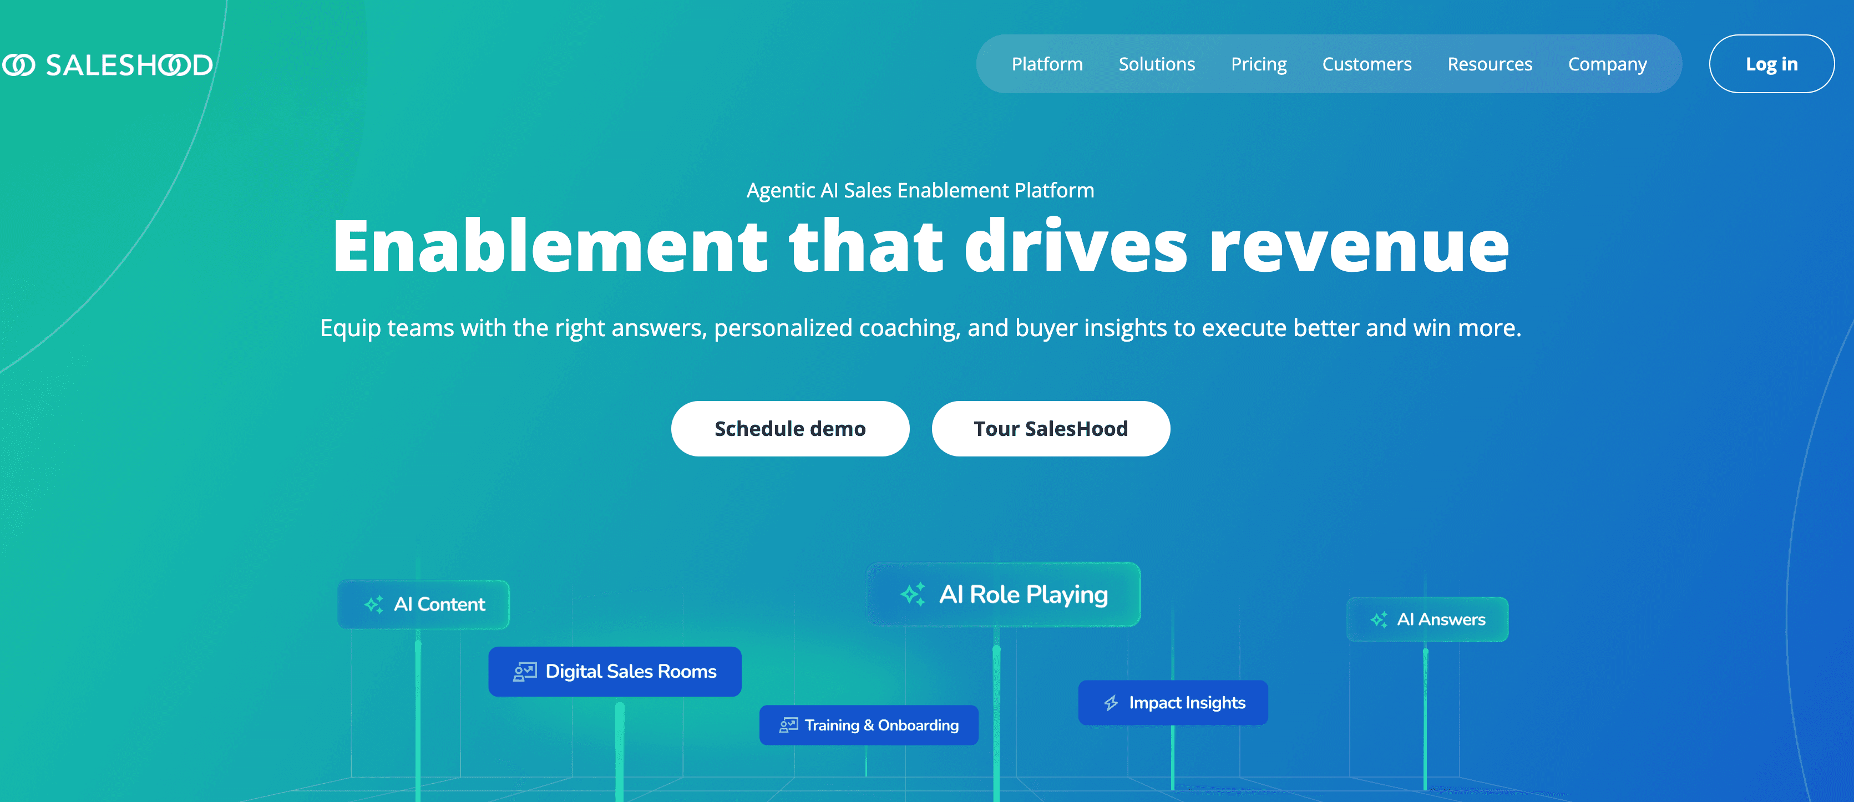The width and height of the screenshot is (1854, 802).
Task: Click the Schedule demo button
Action: click(789, 429)
